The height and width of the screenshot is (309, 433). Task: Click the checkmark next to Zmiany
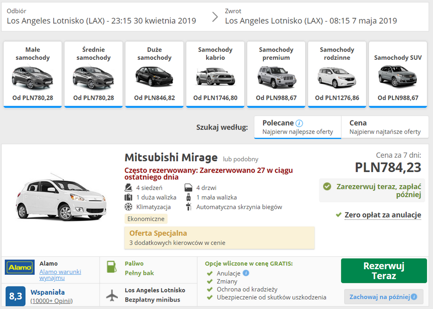[210, 281]
